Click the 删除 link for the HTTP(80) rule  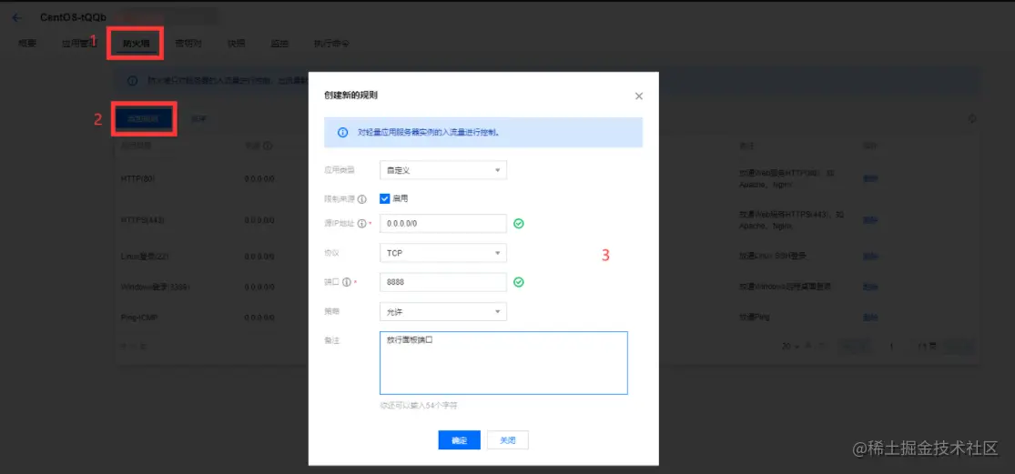click(870, 178)
